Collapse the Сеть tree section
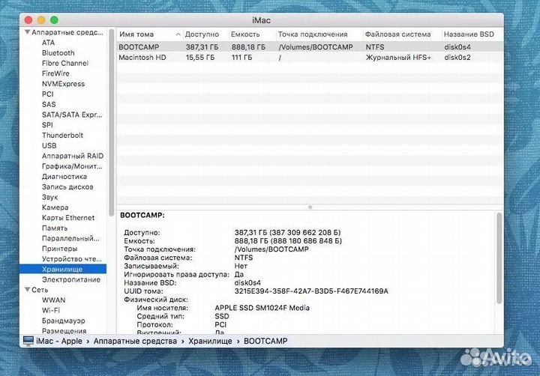The height and width of the screenshot is (376, 540). click(x=27, y=290)
